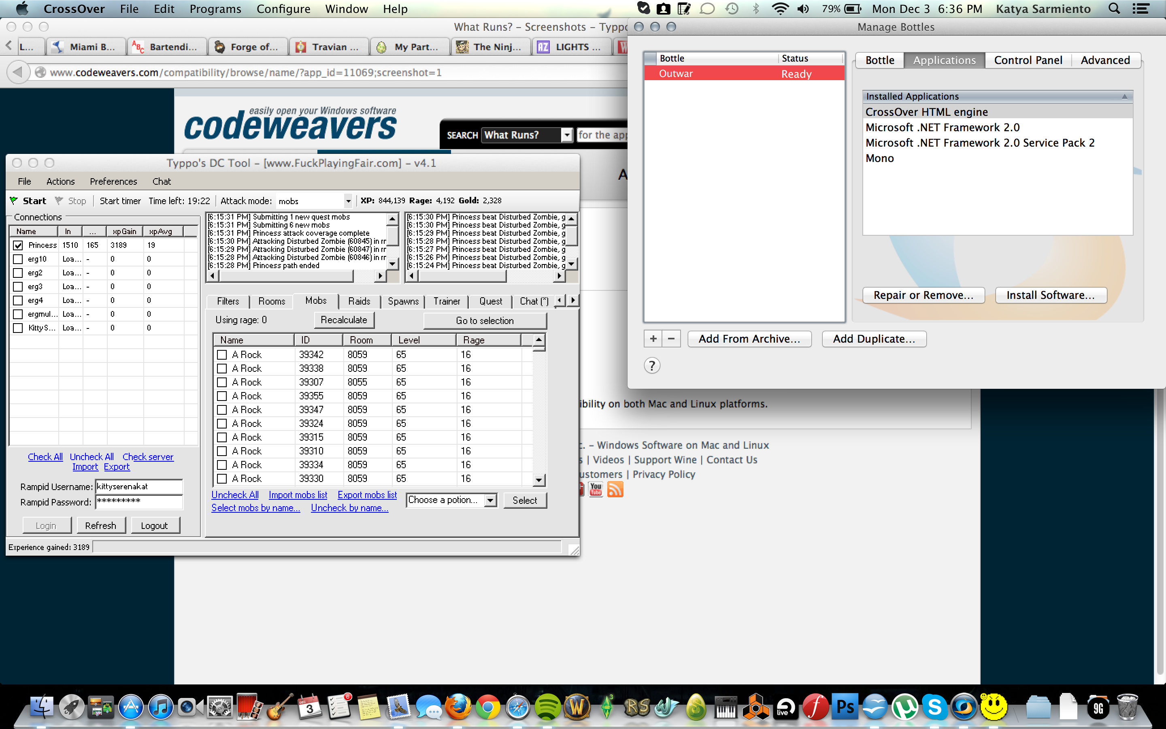Screen dimensions: 1166x729
Task: Click the Spotlight search icon in the menu bar
Action: (x=1113, y=8)
